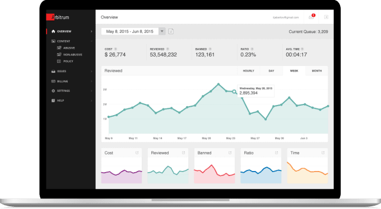Switch chart to Month tab
Screen dimensions: 381x209
(317, 71)
